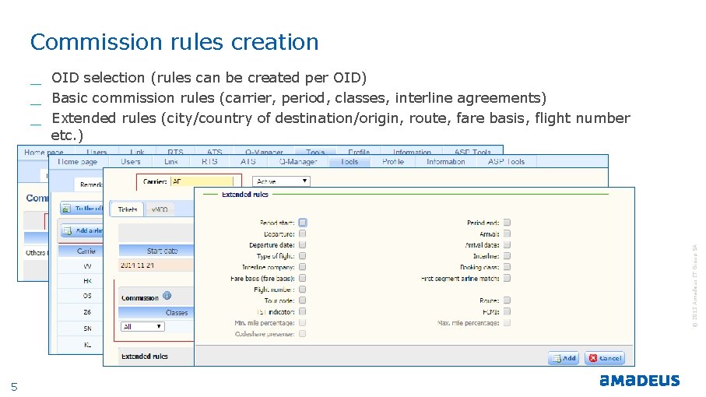
Task: Open Link menu in second window
Action: tap(171, 162)
